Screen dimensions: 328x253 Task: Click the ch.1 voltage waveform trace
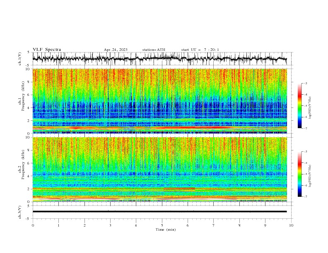(159, 59)
